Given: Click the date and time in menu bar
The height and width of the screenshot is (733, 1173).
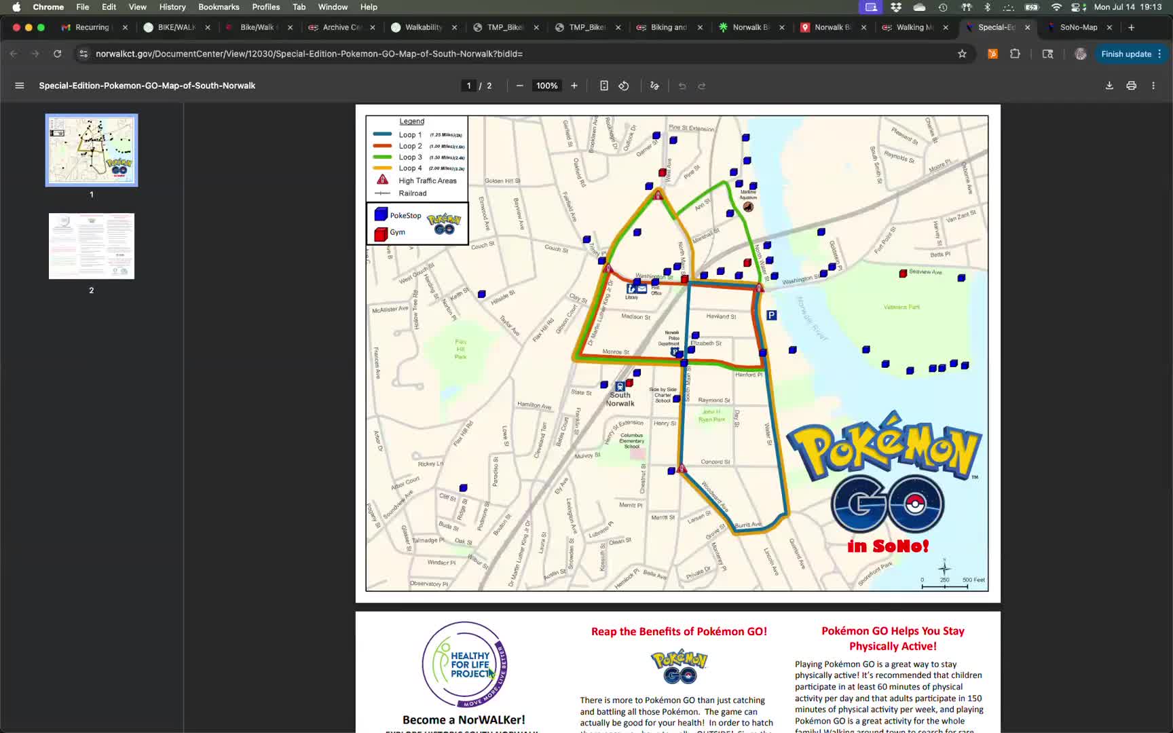Looking at the screenshot, I should click(1128, 7).
